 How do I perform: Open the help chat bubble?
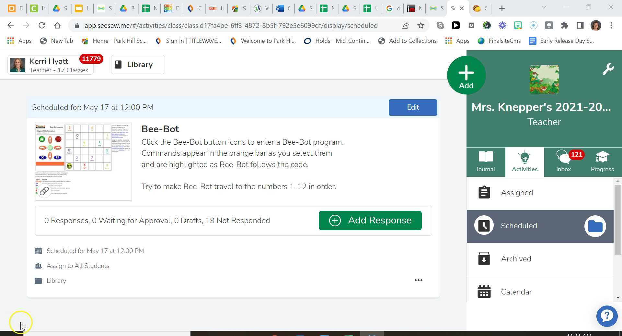(607, 316)
